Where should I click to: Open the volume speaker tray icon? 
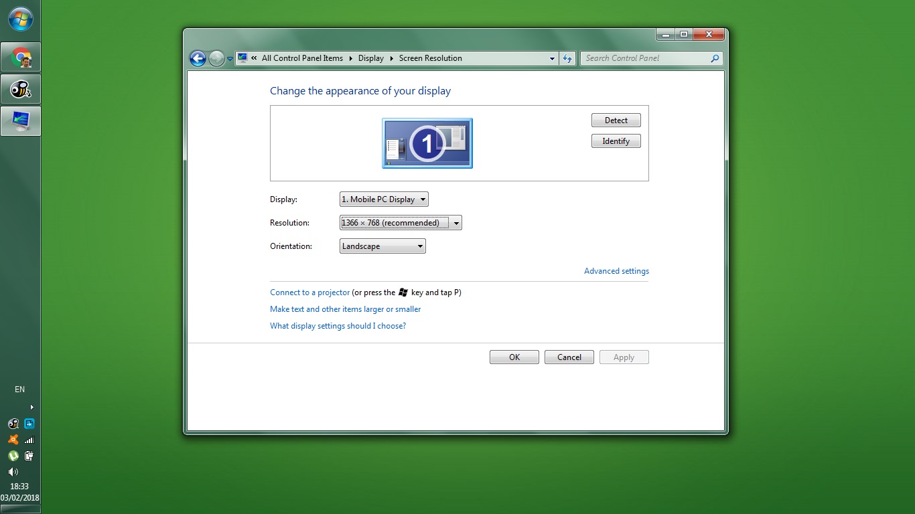tap(13, 472)
